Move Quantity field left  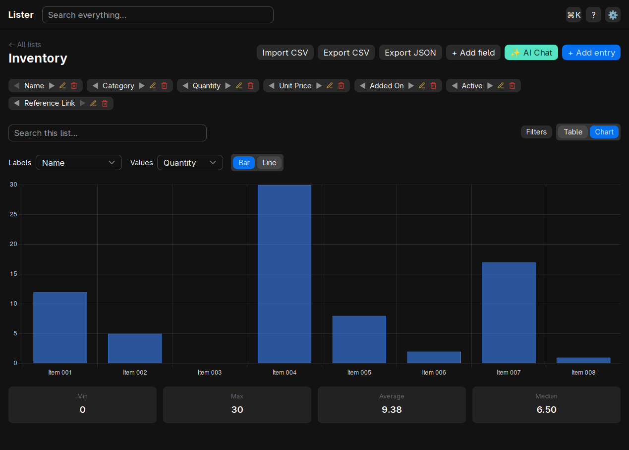point(185,86)
